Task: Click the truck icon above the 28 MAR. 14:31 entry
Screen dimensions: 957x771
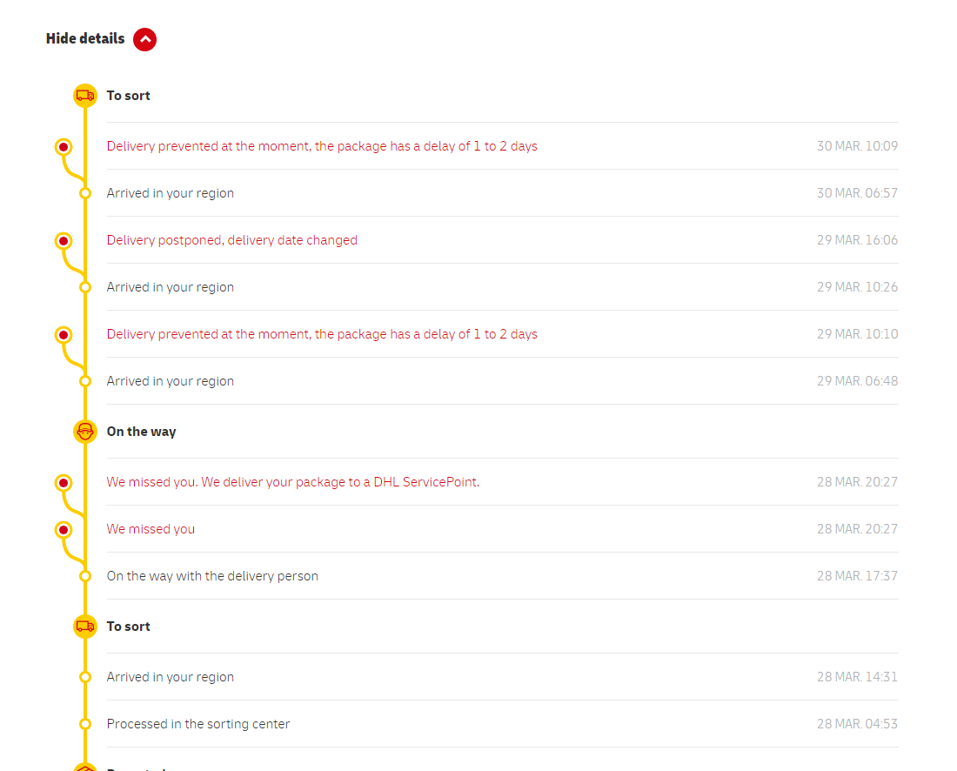Action: coord(84,627)
